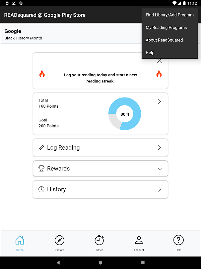Click the clock icon beside History
This screenshot has width=201, height=269.
[42, 189]
